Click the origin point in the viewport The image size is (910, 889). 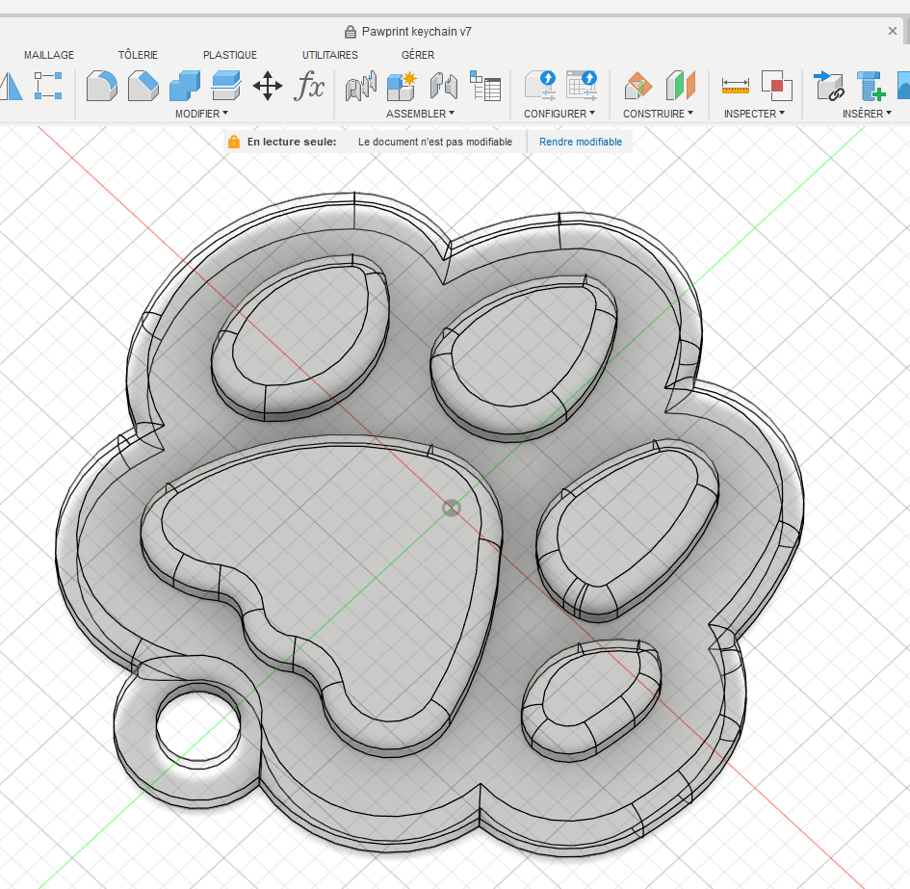[452, 509]
